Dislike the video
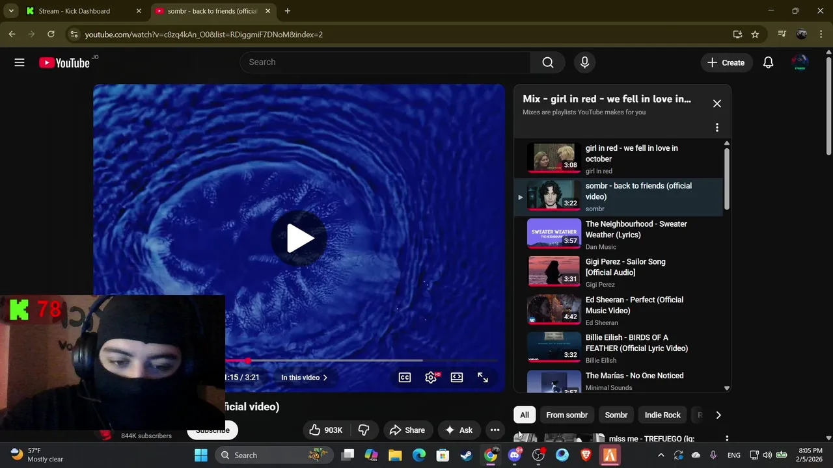833x468 pixels. click(x=364, y=430)
